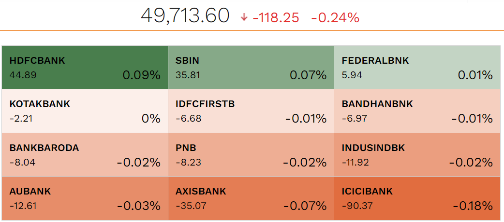Click the BANKBARODA tile
This screenshot has height=222, width=504.
tap(85, 155)
